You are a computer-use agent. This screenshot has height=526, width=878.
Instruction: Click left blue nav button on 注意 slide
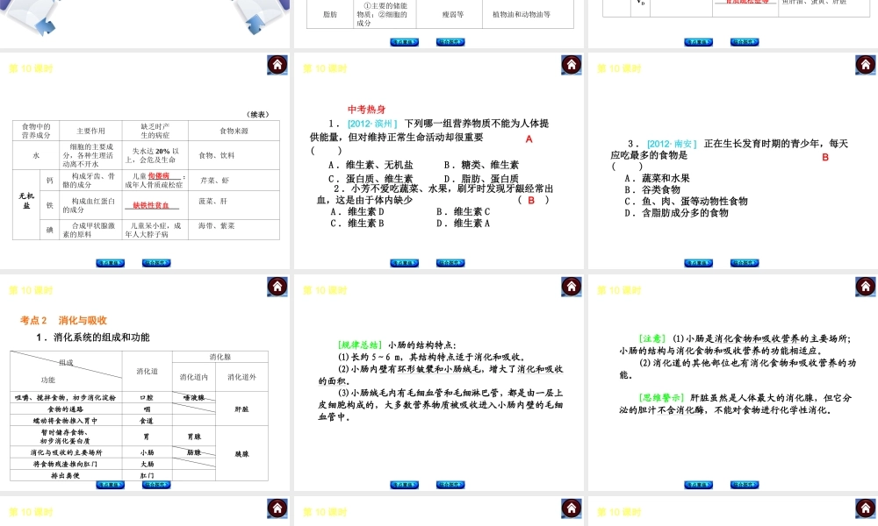(698, 485)
